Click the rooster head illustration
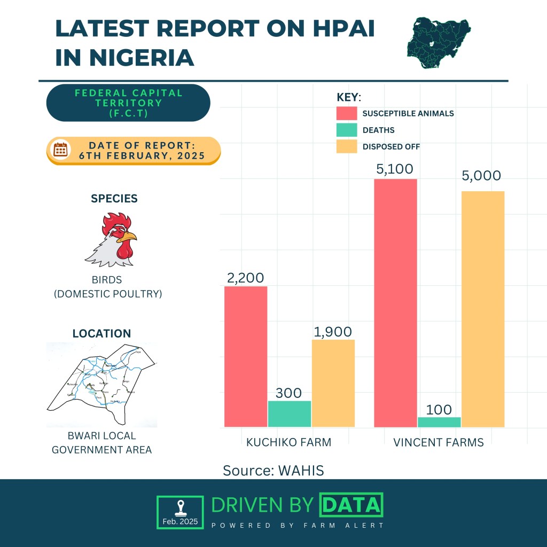This screenshot has height=547, width=547. coord(112,240)
